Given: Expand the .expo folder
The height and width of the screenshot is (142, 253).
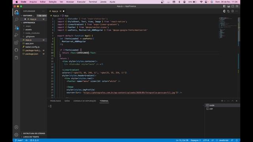Looking at the screenshot, I should coord(34,26).
